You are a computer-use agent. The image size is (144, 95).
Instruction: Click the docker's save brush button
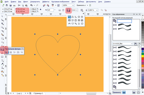tap(134, 92)
